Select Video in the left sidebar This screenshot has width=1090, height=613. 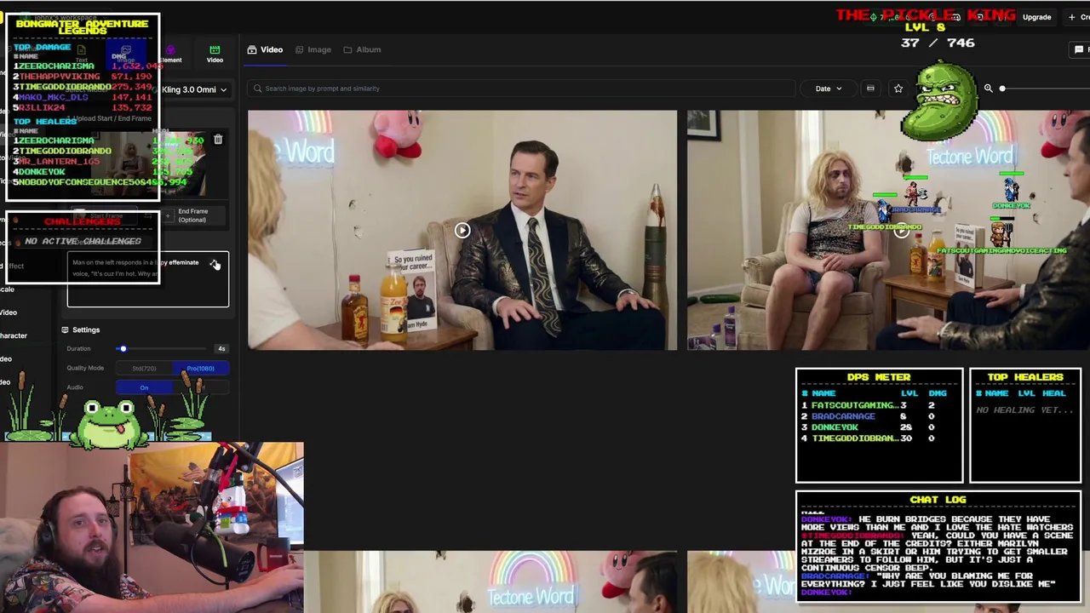[x=9, y=312]
